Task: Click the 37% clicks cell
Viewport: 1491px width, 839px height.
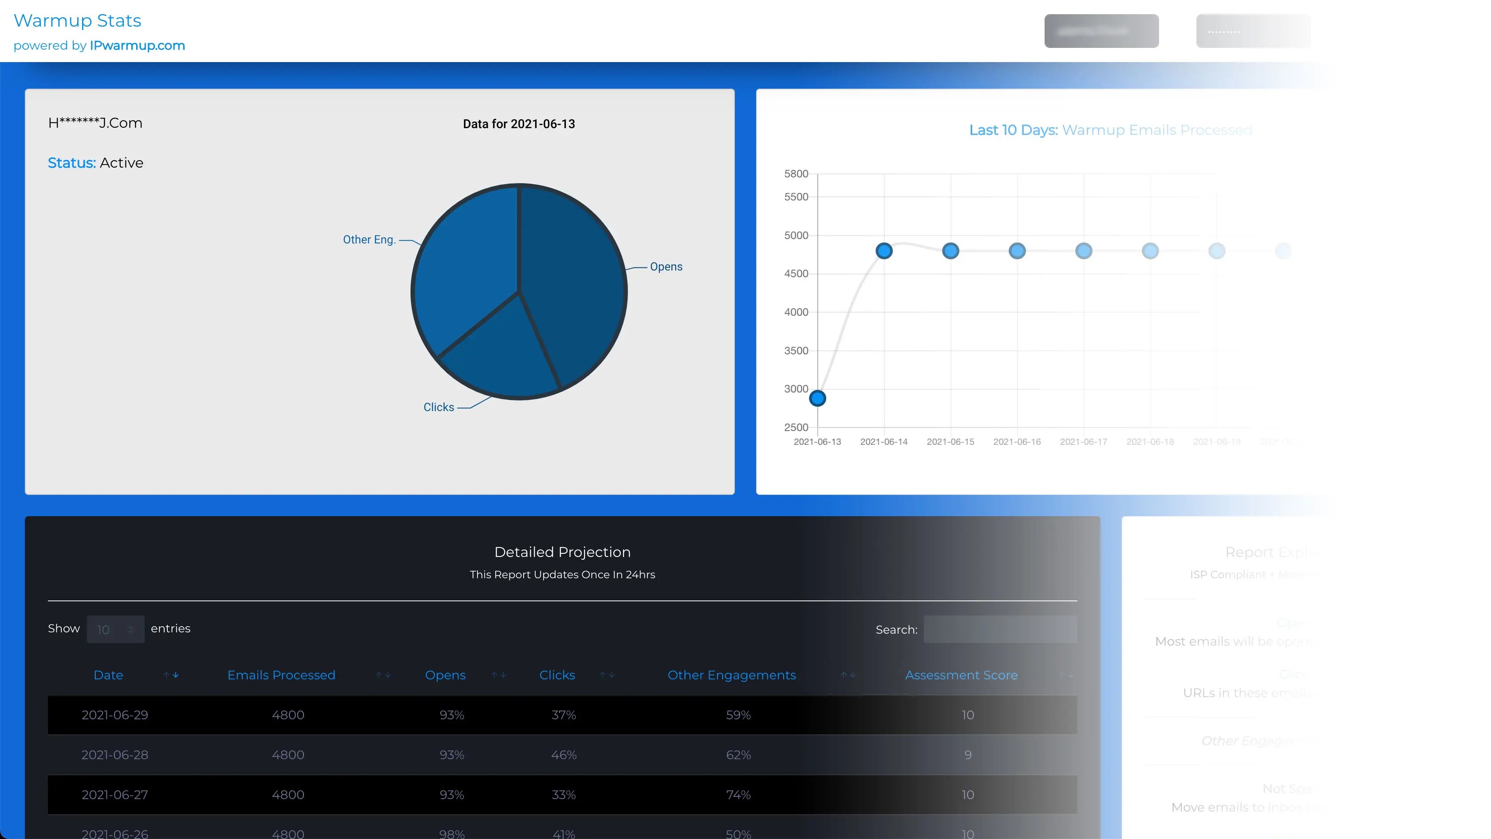Action: pyautogui.click(x=564, y=715)
